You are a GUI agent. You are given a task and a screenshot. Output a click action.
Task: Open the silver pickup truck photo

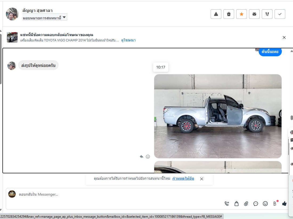(x=218, y=116)
